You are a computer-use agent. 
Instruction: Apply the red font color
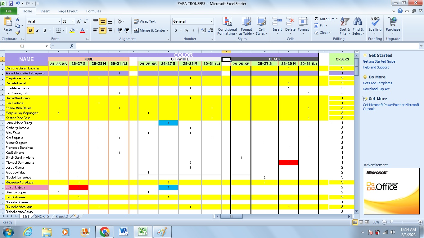point(82,30)
